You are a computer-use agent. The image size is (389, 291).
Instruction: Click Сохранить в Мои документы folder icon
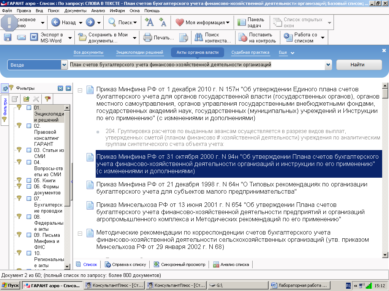82,38
